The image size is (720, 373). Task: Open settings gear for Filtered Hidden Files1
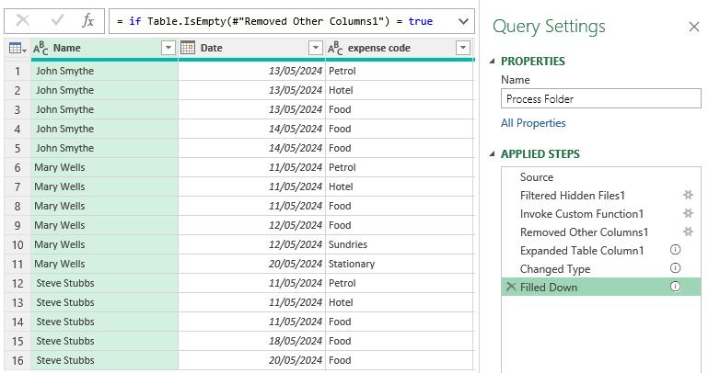click(688, 195)
